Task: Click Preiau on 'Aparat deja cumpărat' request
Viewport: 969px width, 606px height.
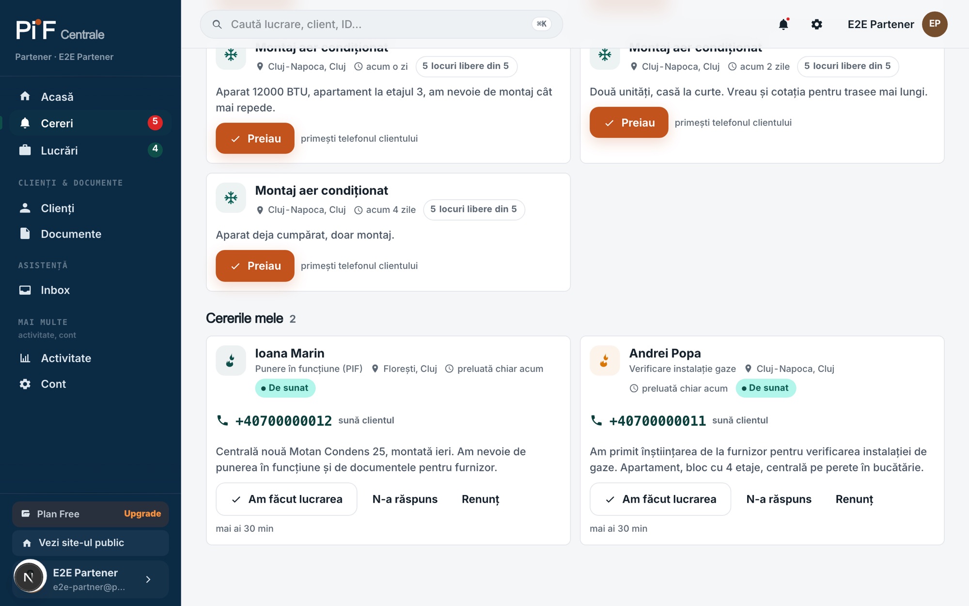Action: [255, 266]
